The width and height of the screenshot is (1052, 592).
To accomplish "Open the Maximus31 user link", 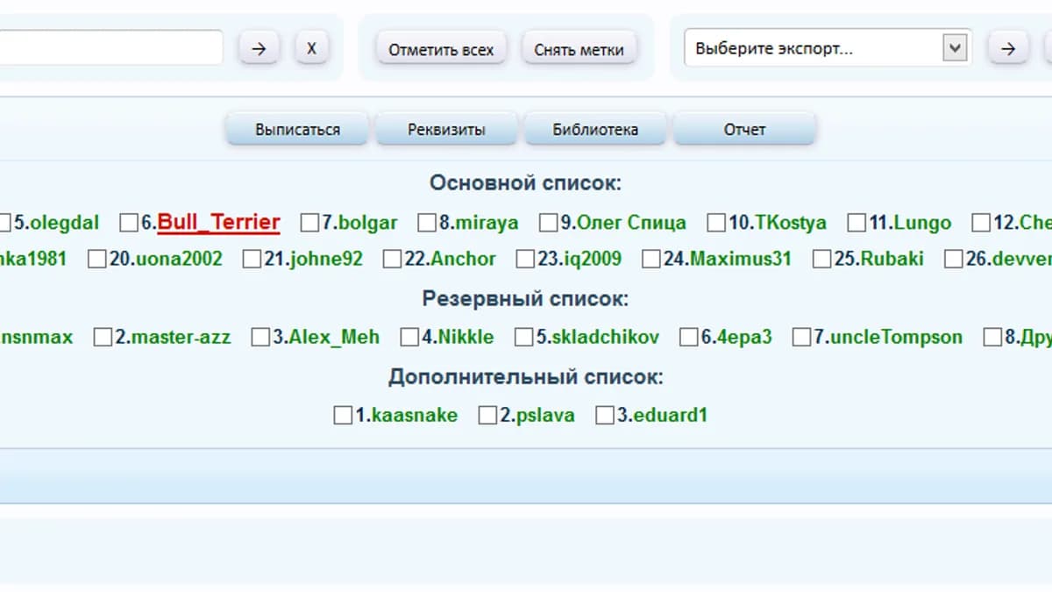I will [x=741, y=260].
